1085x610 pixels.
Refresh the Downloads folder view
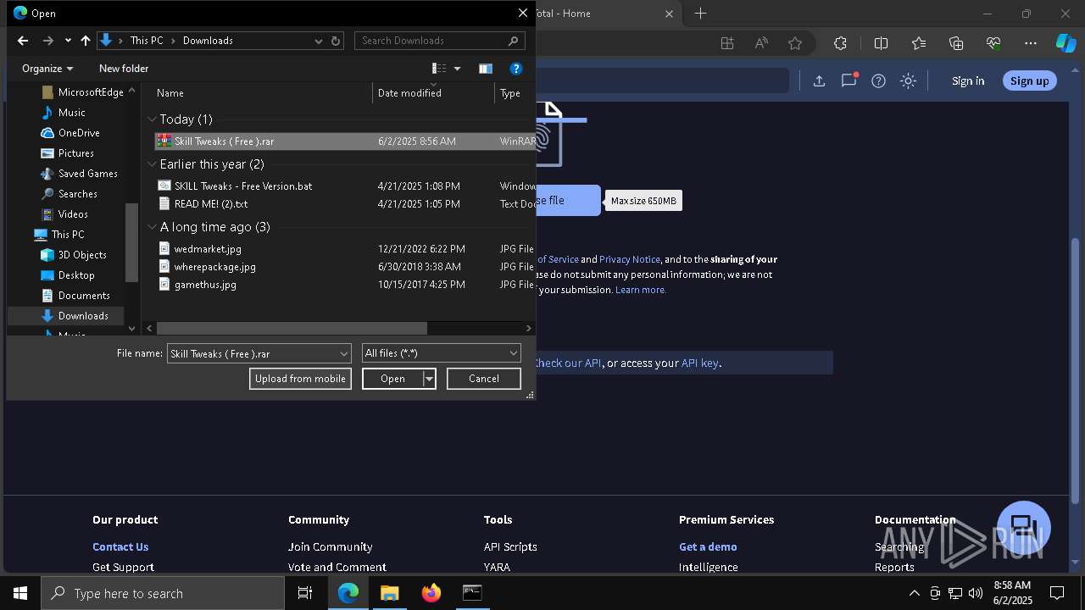coord(336,41)
